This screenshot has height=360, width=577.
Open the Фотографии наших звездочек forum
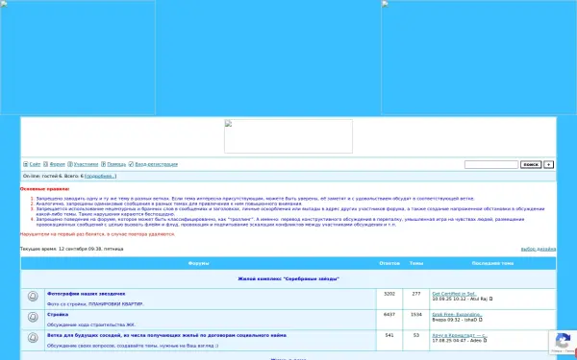point(87,294)
